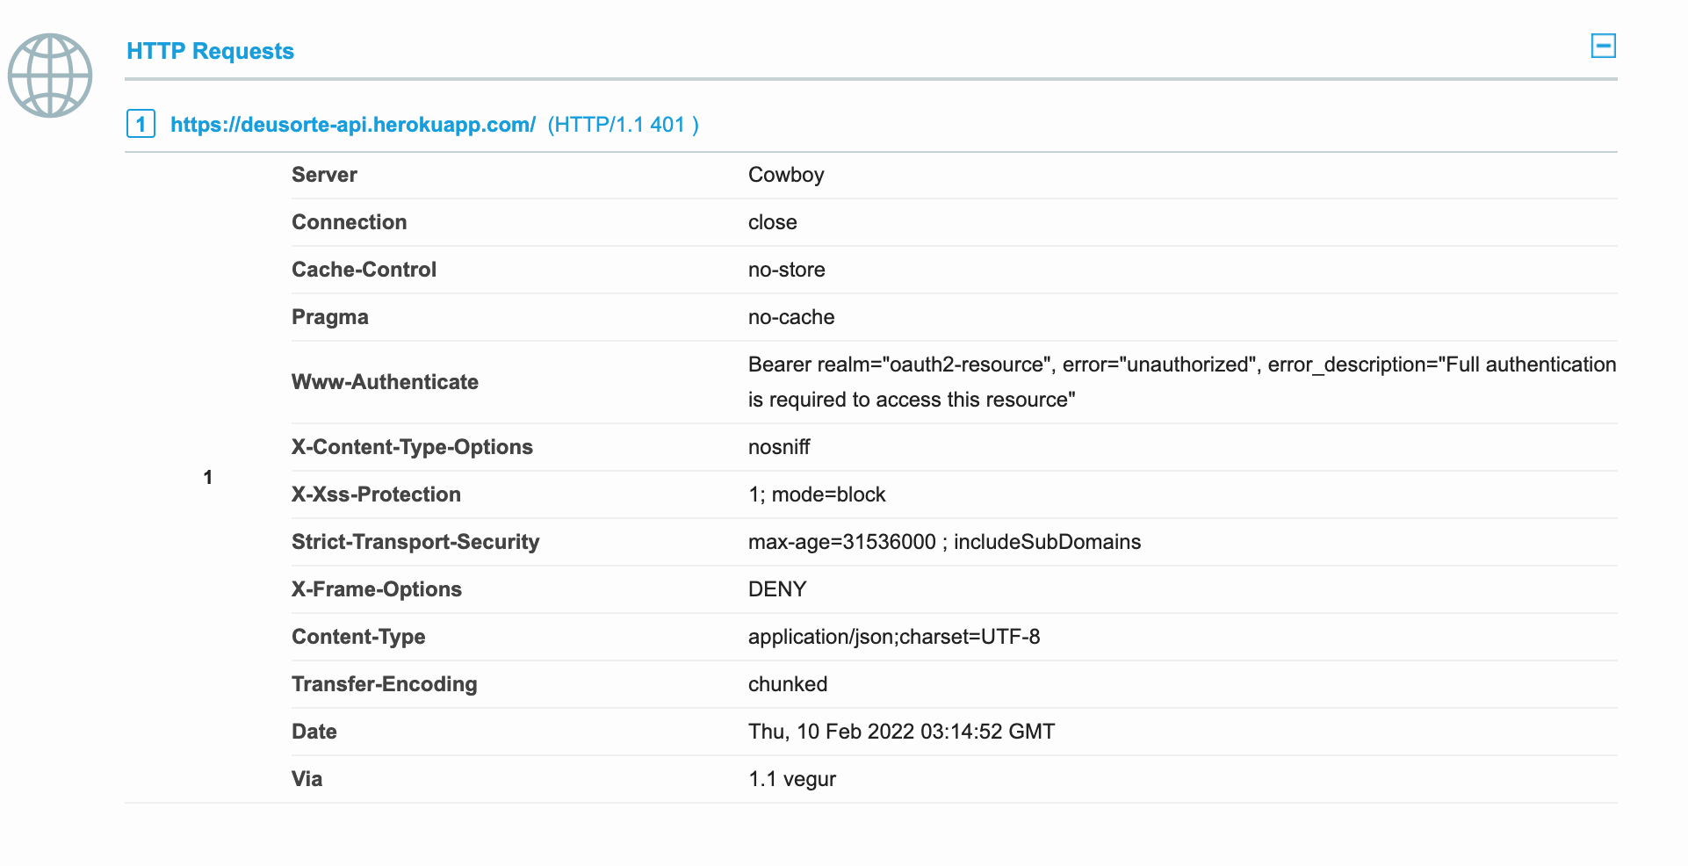Select the Thu, 10 Feb 2022 date value
1688x866 pixels.
(x=901, y=732)
